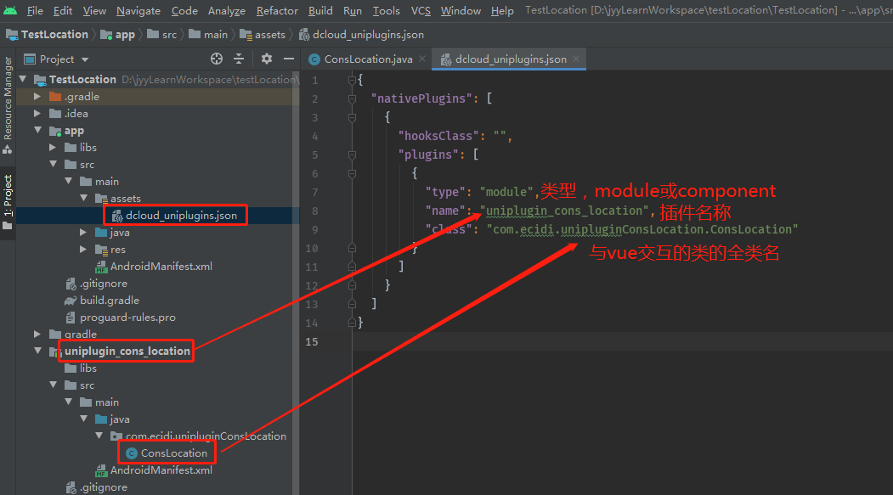
Task: Select the dcloud_uniplugins.json editor tab
Action: 511,59
